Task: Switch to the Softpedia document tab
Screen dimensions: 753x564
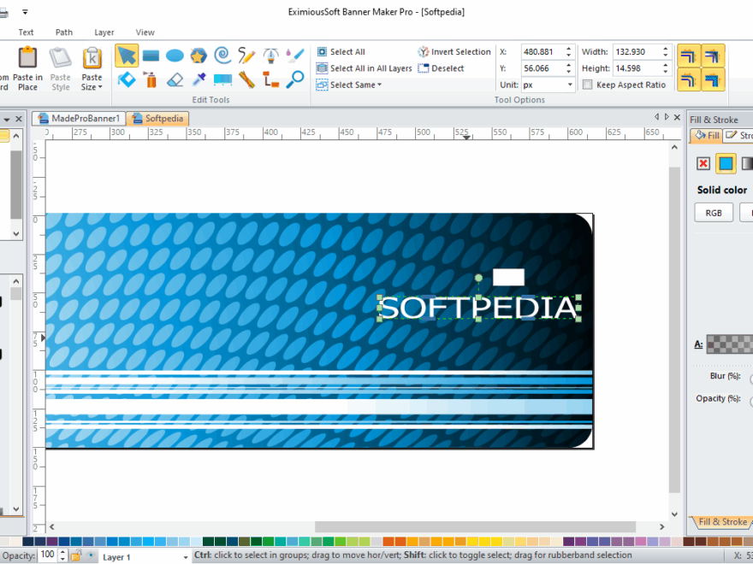Action: (x=158, y=119)
